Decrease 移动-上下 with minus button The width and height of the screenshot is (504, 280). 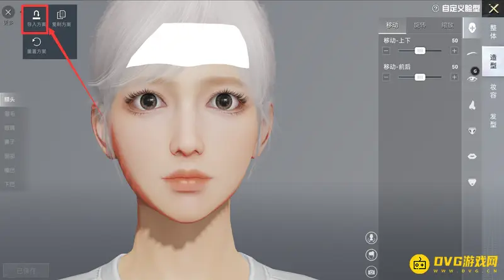386,51
